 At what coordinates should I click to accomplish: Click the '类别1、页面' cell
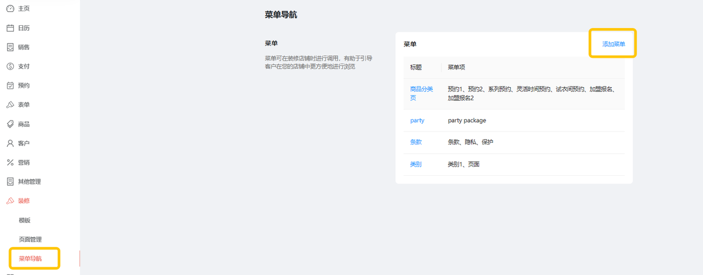coord(464,164)
